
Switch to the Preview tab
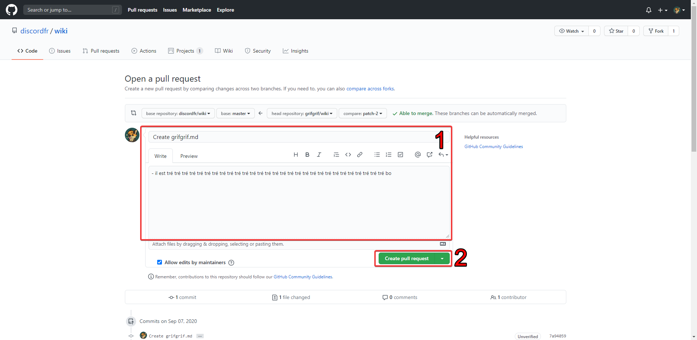tap(189, 156)
